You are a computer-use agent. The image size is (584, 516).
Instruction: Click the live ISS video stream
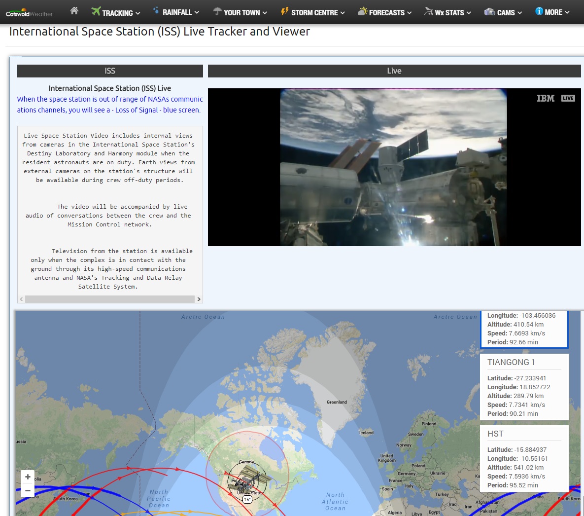click(x=394, y=167)
